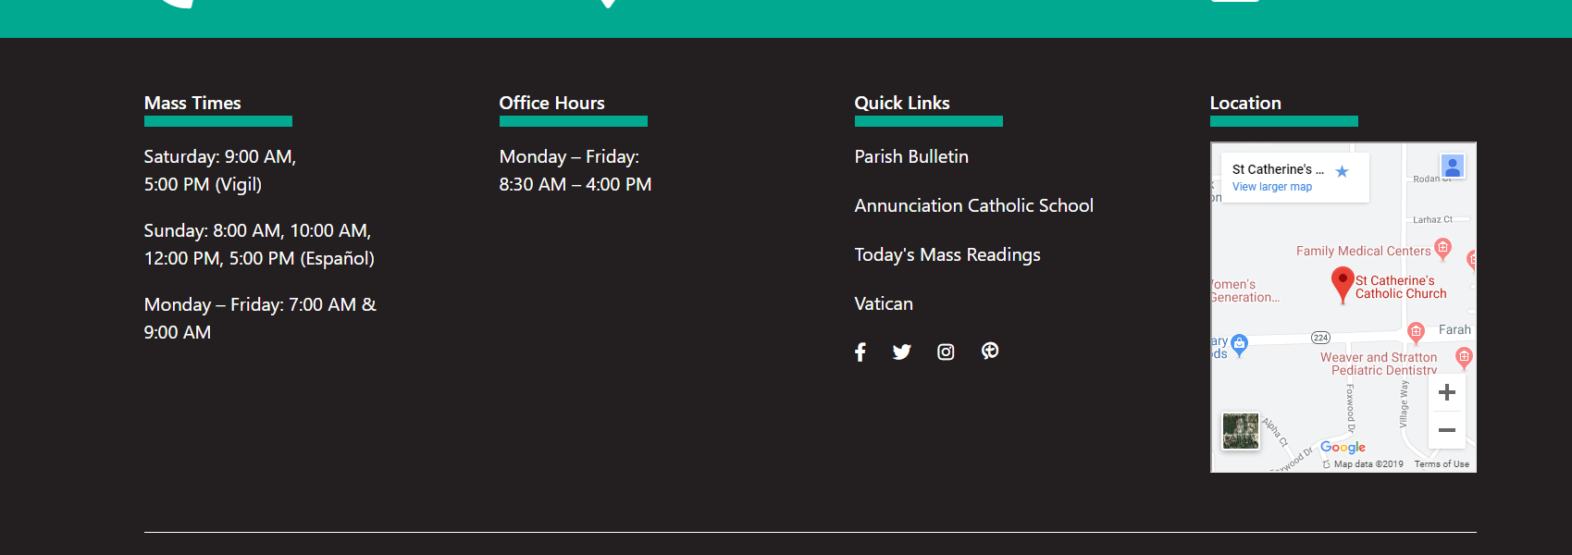This screenshot has height=555, width=1572.
Task: Save place with the blue star icon
Action: 1342,171
